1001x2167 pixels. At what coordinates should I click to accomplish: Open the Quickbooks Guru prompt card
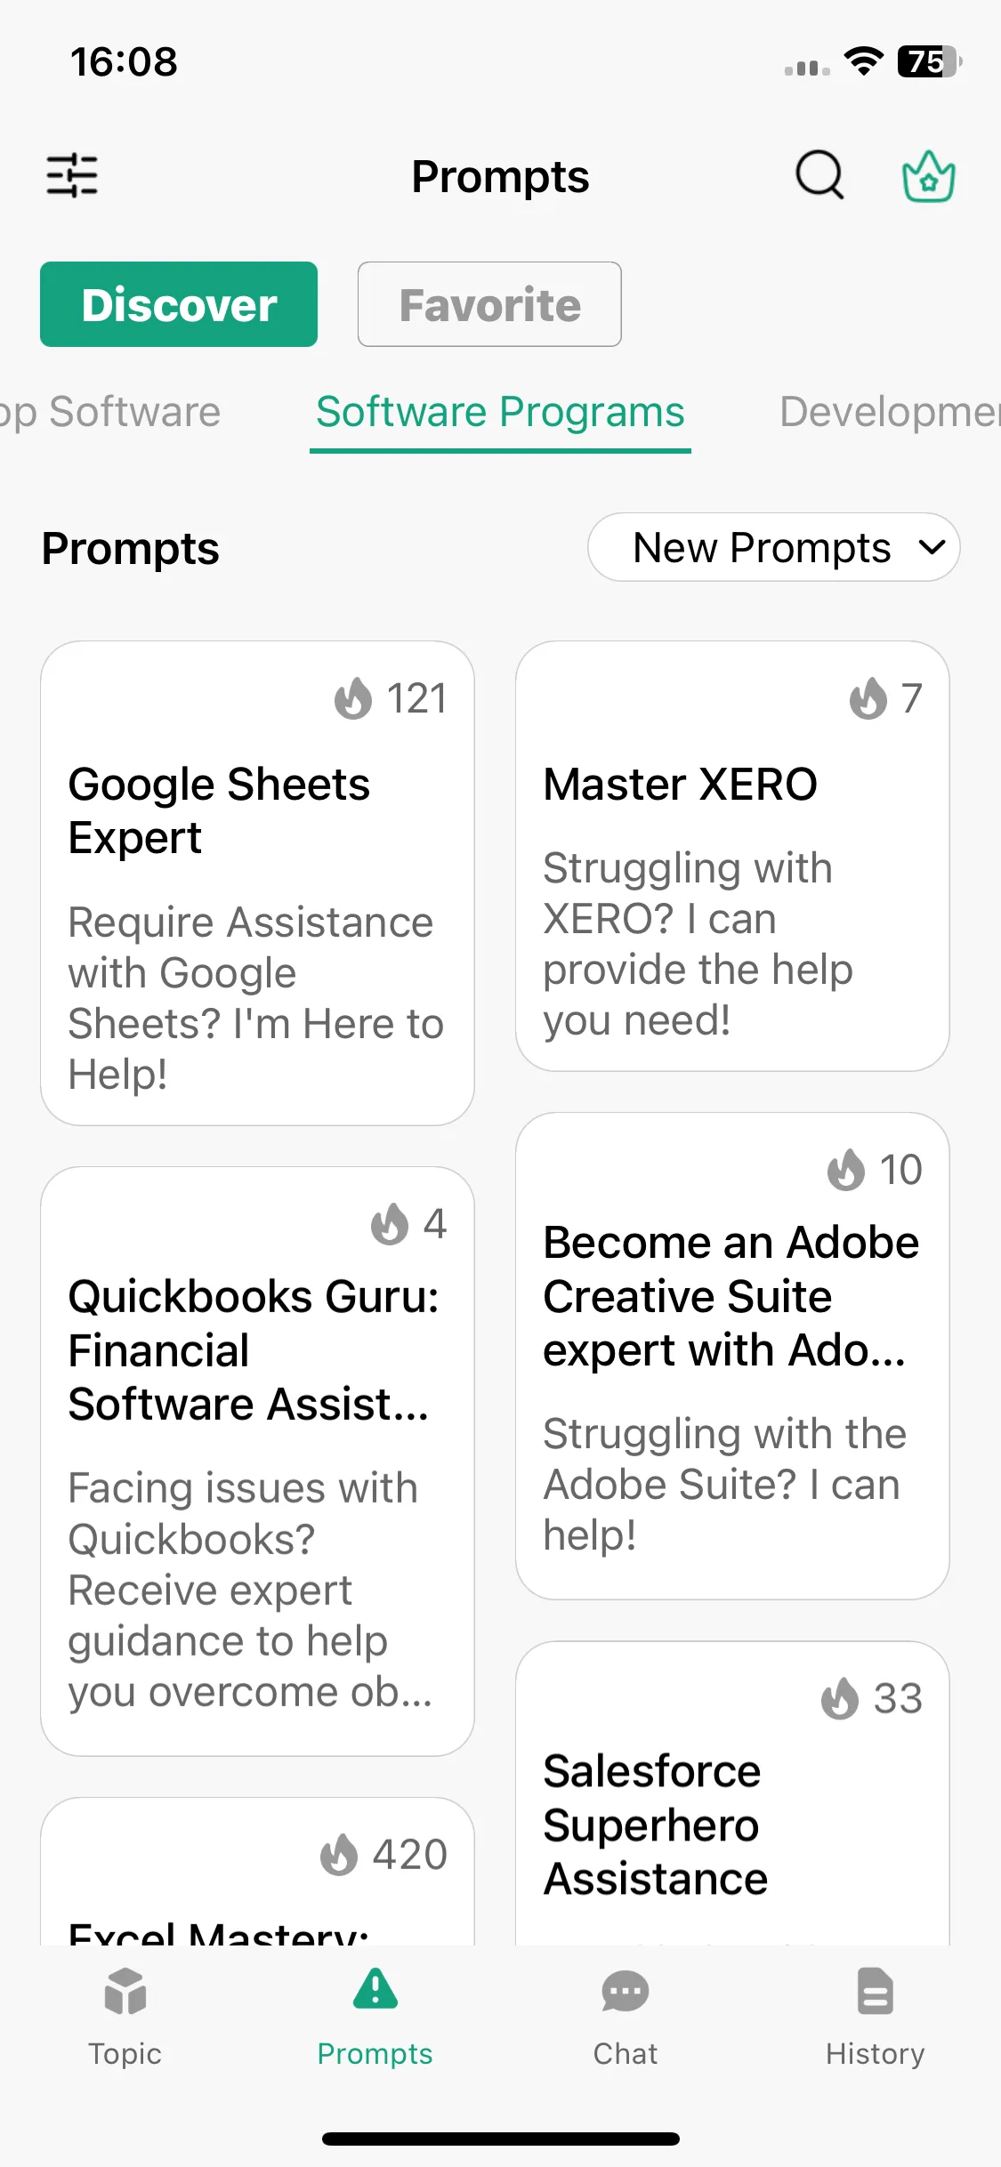257,1462
